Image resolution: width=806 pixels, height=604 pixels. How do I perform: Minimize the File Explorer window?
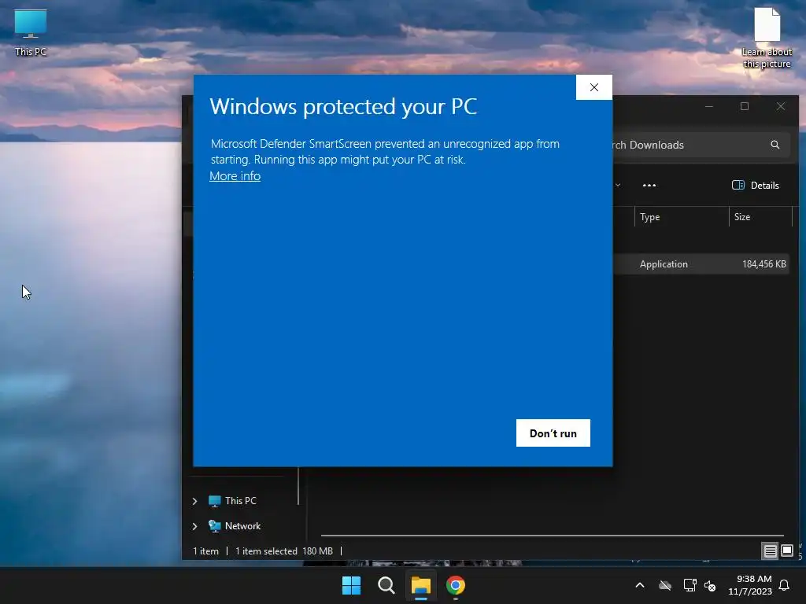tap(709, 106)
